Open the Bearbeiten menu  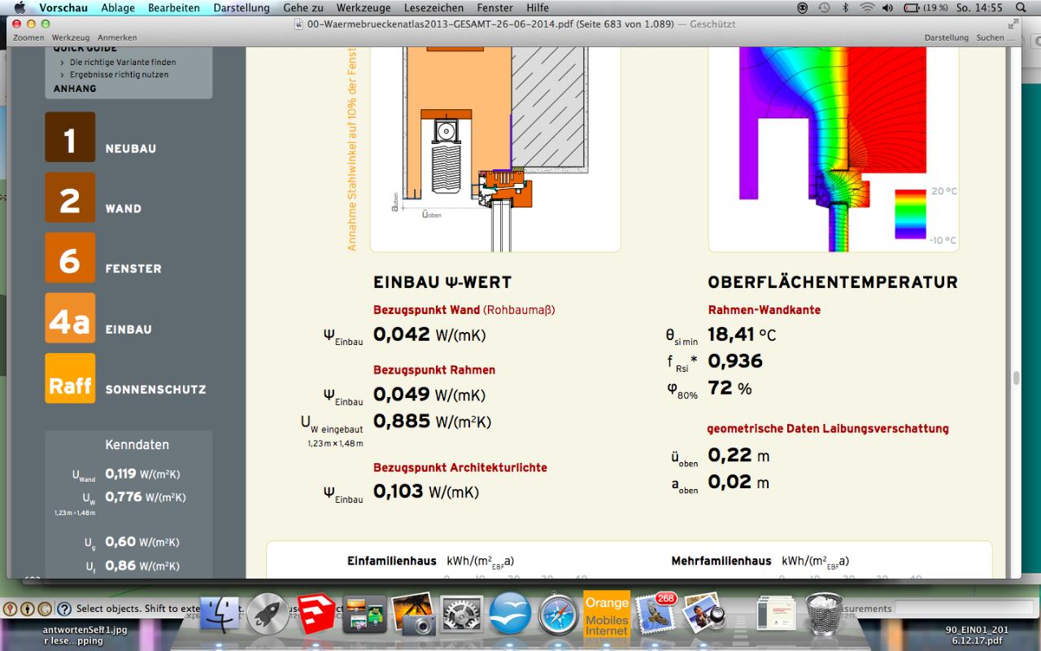[174, 7]
